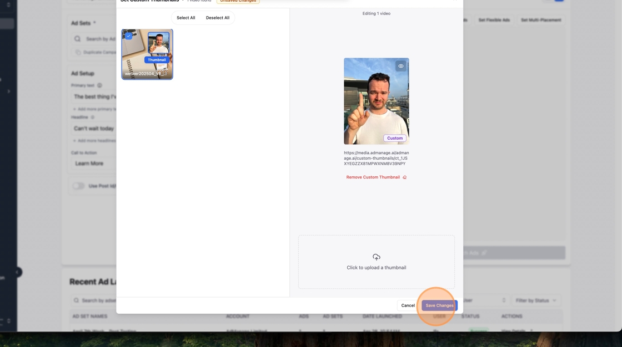This screenshot has height=347, width=622.
Task: Click the 'Editing 1 video' label
Action: click(376, 13)
